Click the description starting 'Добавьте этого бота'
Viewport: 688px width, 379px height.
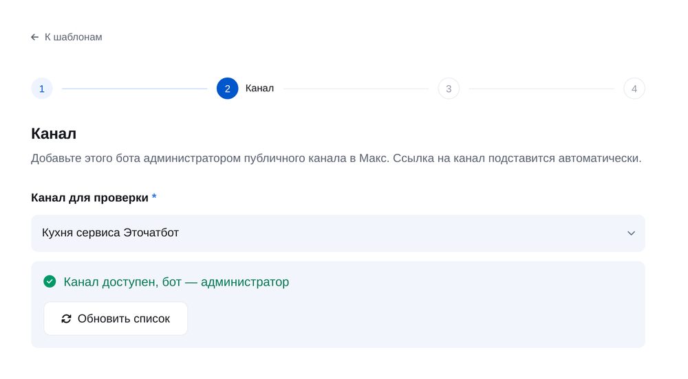[x=336, y=158]
